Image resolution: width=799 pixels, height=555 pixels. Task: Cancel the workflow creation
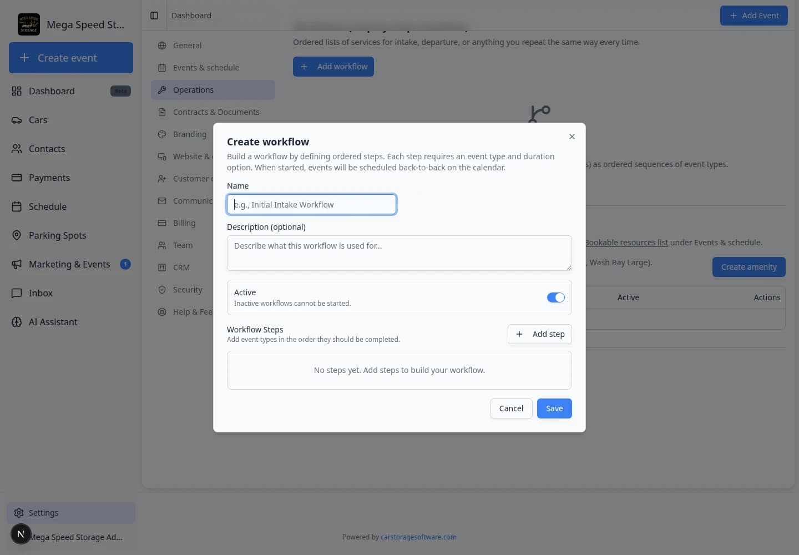point(511,408)
